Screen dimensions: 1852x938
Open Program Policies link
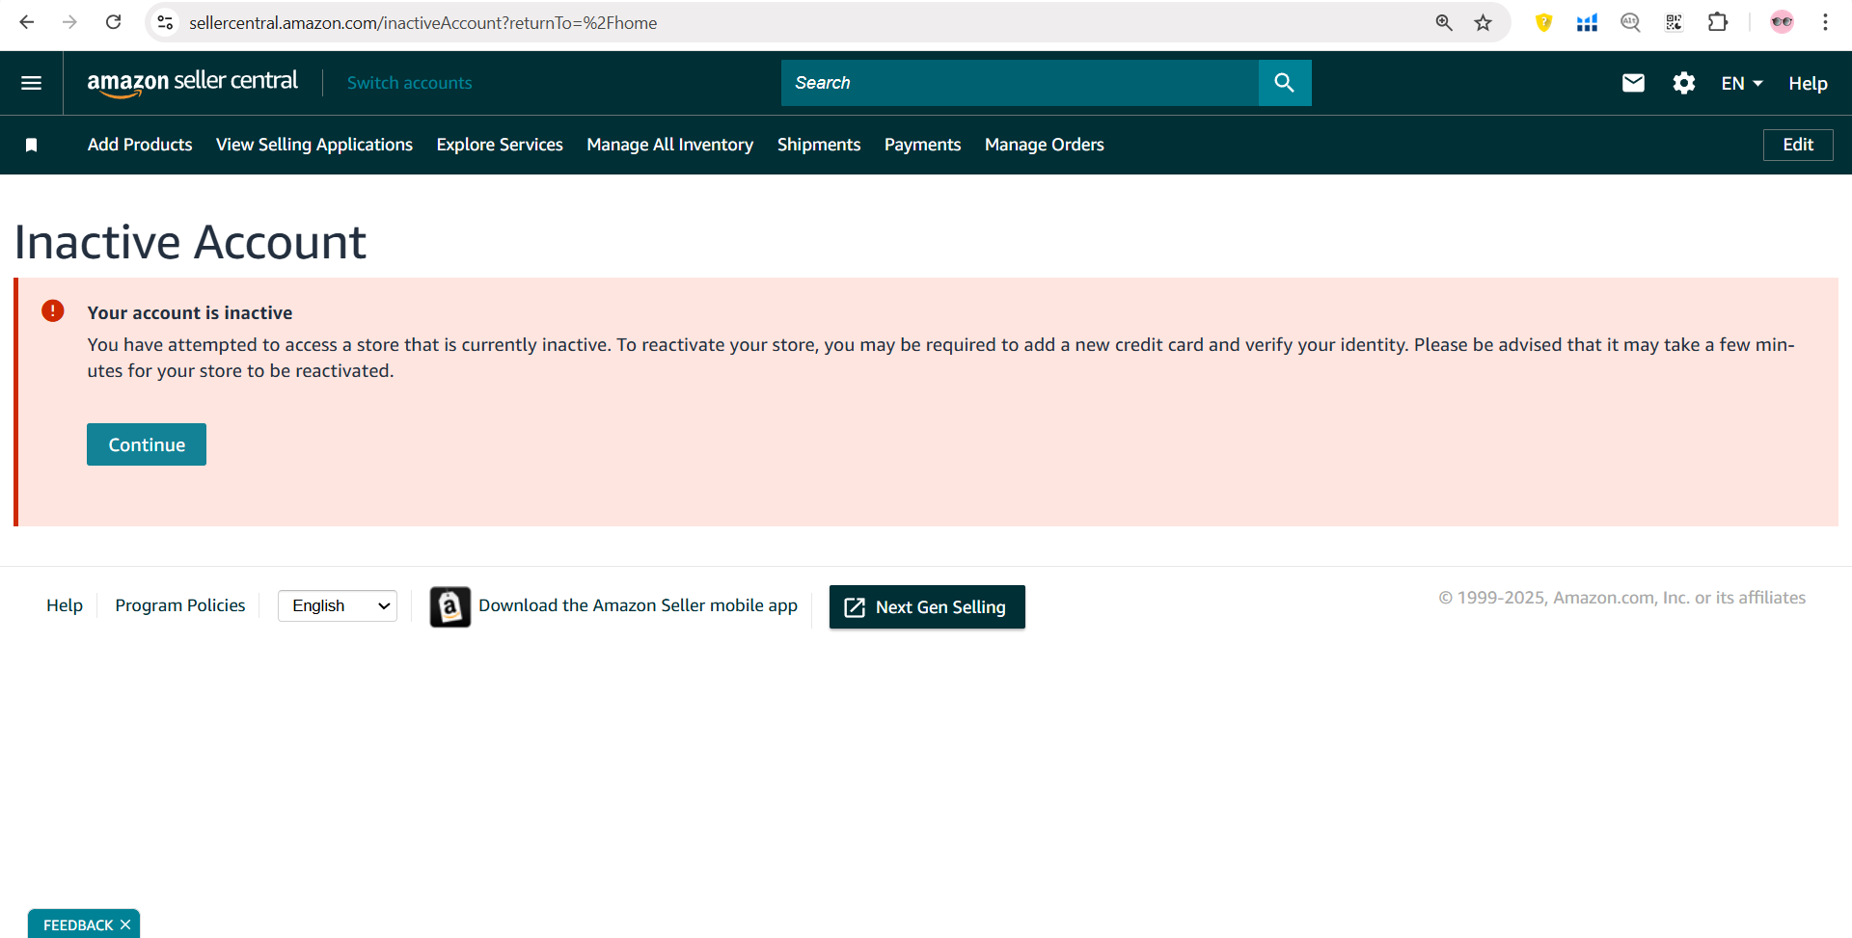click(180, 605)
